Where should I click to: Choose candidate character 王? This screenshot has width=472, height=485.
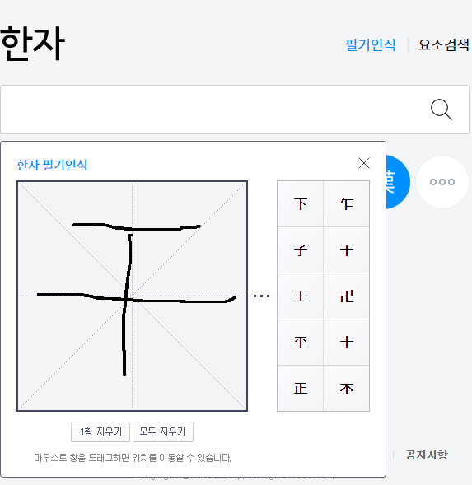[x=300, y=296]
